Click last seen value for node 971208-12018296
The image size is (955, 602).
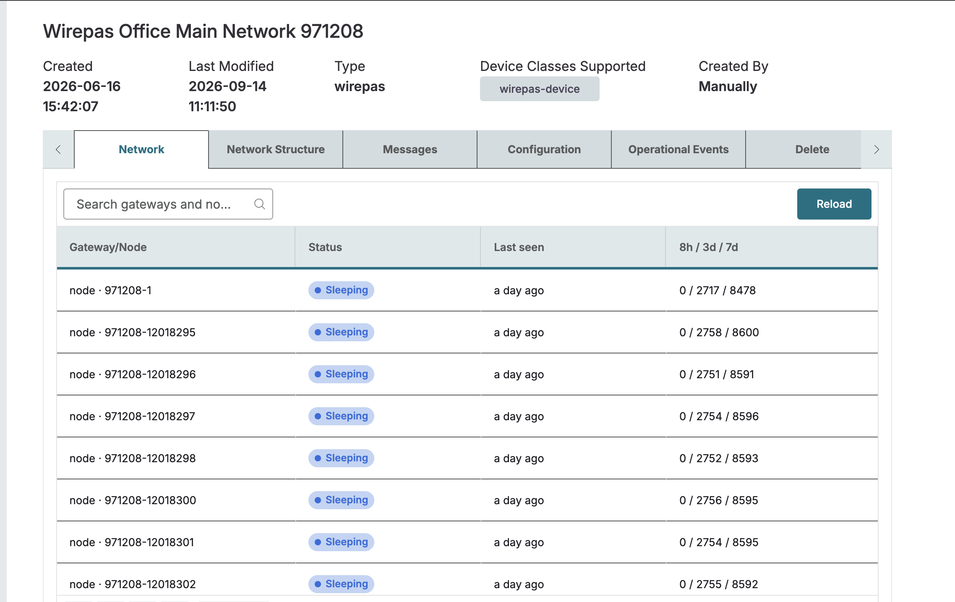click(519, 374)
